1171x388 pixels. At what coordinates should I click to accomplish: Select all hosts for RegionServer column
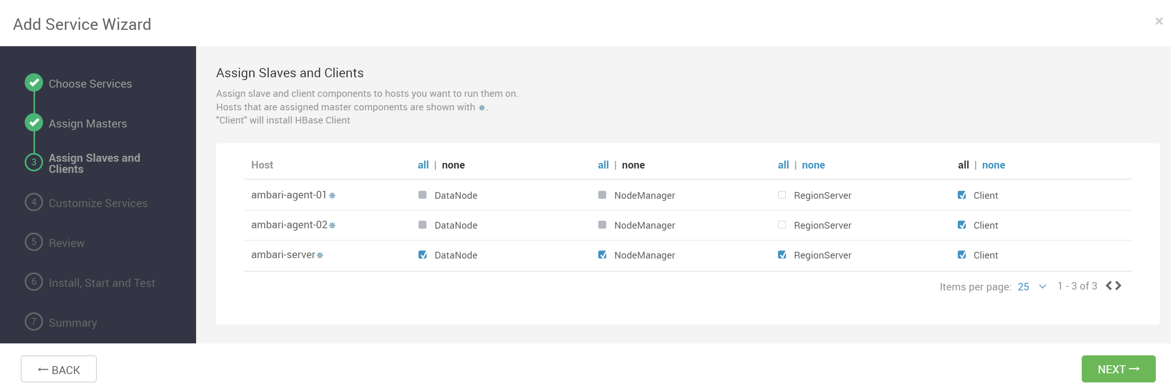pyautogui.click(x=783, y=165)
